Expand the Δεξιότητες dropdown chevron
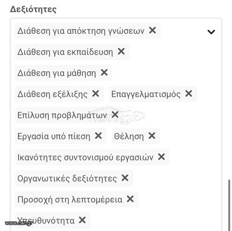 click(211, 32)
